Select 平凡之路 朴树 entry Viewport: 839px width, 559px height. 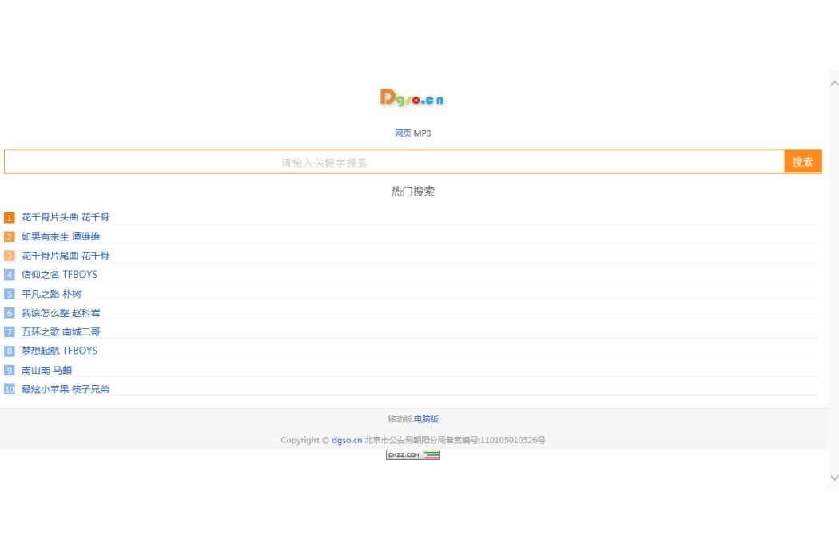[x=51, y=294]
